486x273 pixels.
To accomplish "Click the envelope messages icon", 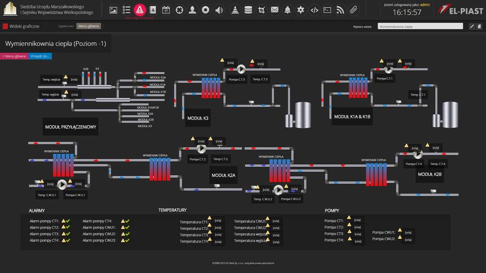I will pyautogui.click(x=274, y=10).
